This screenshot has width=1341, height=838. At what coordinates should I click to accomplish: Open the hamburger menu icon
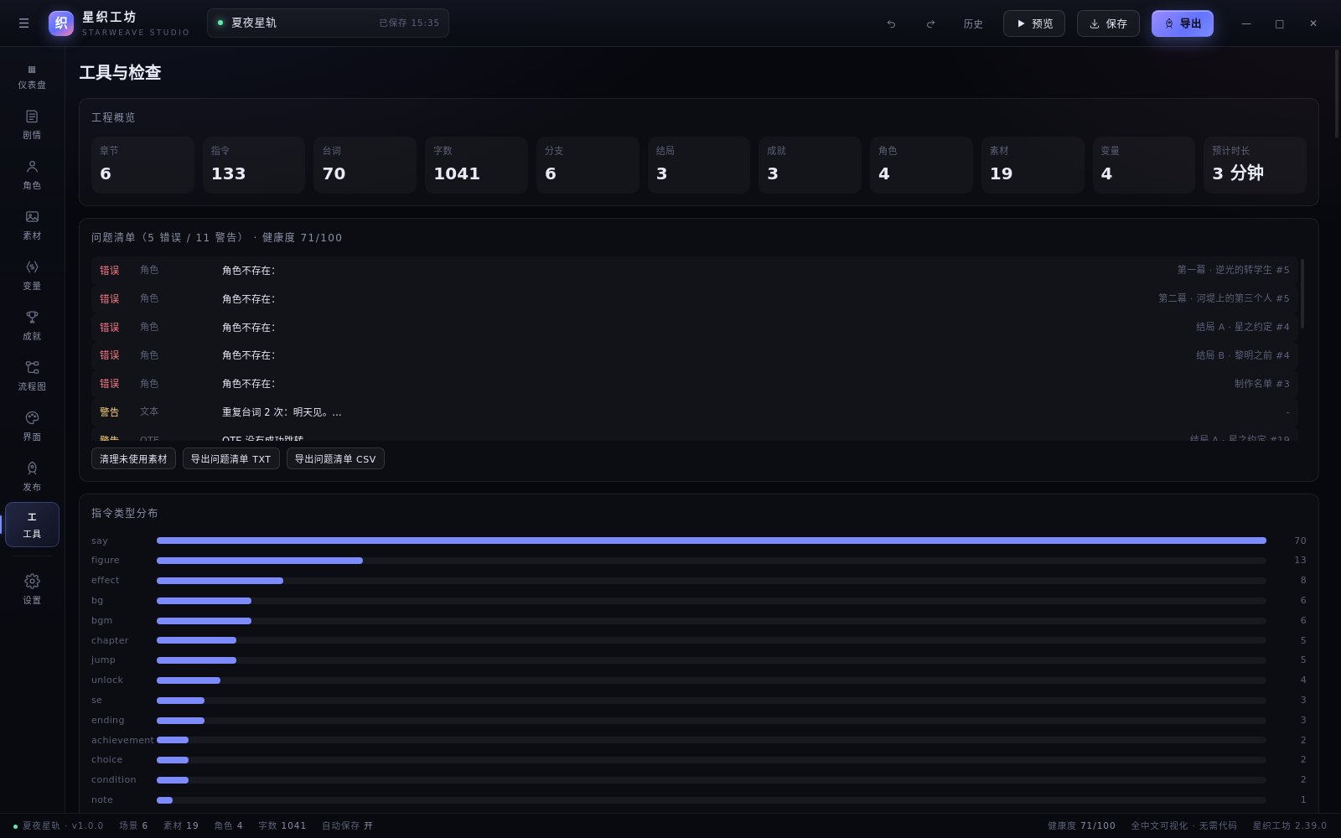coord(23,23)
